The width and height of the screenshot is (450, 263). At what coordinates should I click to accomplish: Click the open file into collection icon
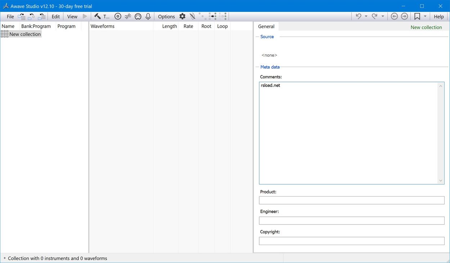[x=22, y=17]
